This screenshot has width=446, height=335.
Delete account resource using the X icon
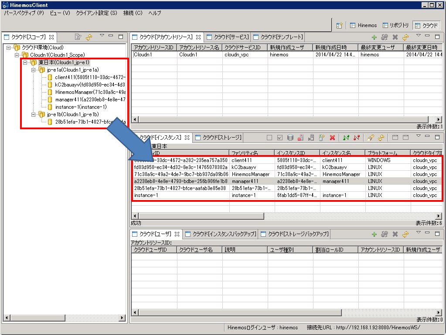pyautogui.click(x=395, y=37)
